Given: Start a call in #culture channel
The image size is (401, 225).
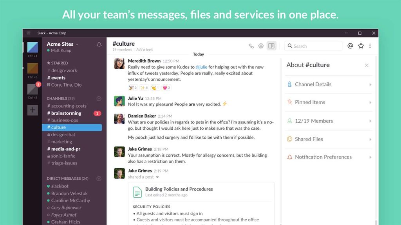Looking at the screenshot, I should [x=251, y=46].
